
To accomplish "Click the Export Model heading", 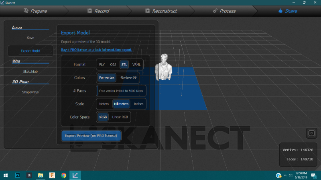I will tap(75, 33).
